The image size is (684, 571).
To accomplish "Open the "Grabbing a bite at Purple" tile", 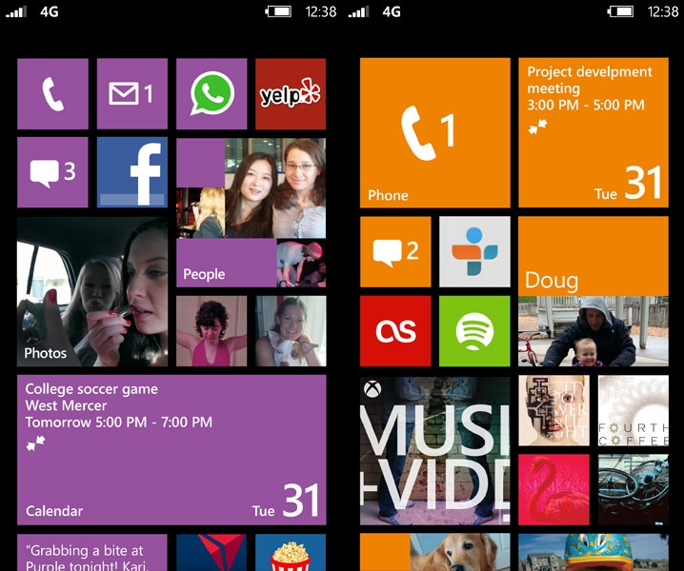I will point(92,552).
